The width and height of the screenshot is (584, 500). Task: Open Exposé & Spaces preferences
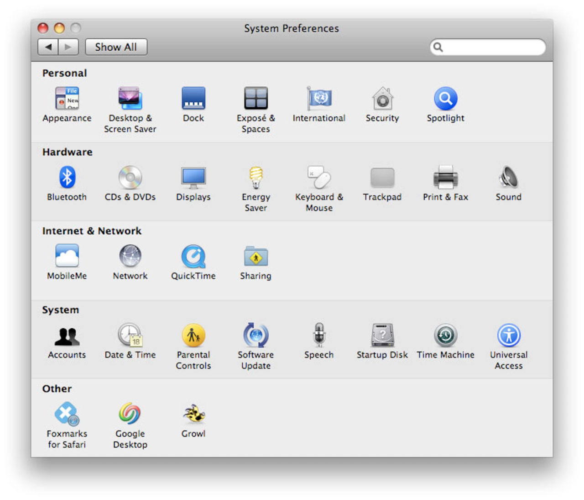coord(255,99)
